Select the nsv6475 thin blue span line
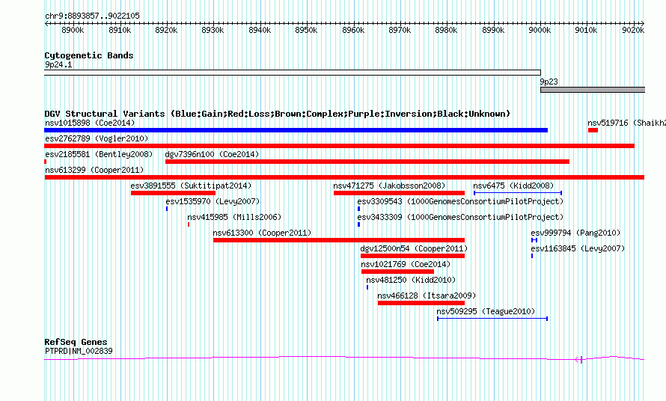 [518, 193]
